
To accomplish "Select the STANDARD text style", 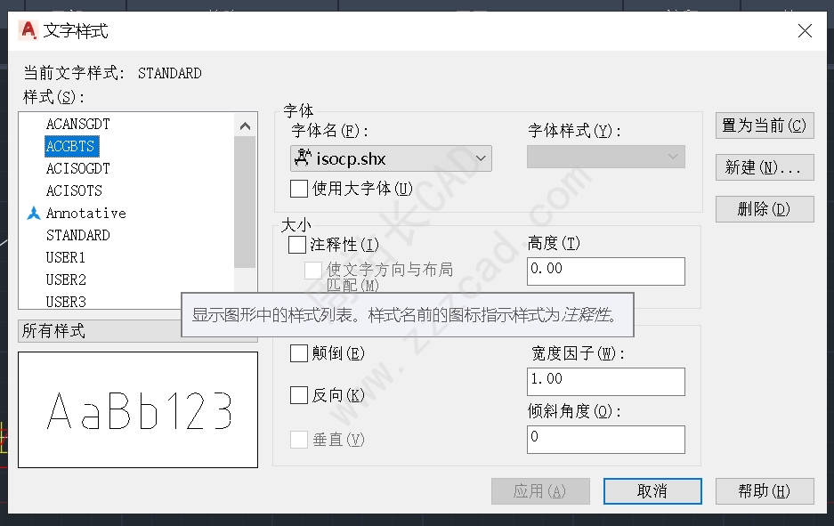I will pyautogui.click(x=77, y=235).
